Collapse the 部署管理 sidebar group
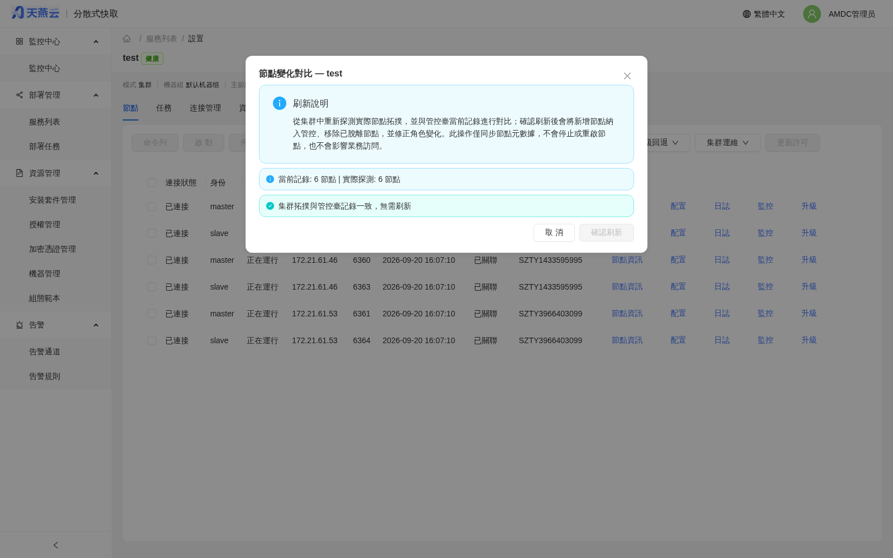The width and height of the screenshot is (893, 558). [96, 95]
